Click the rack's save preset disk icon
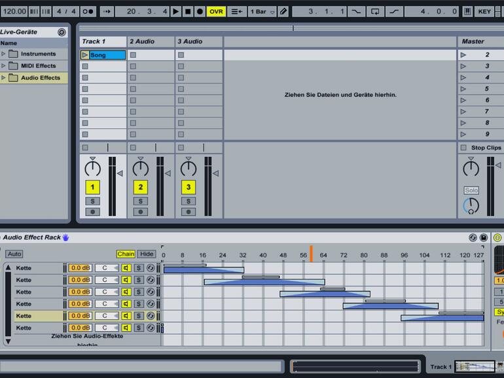 (x=484, y=237)
